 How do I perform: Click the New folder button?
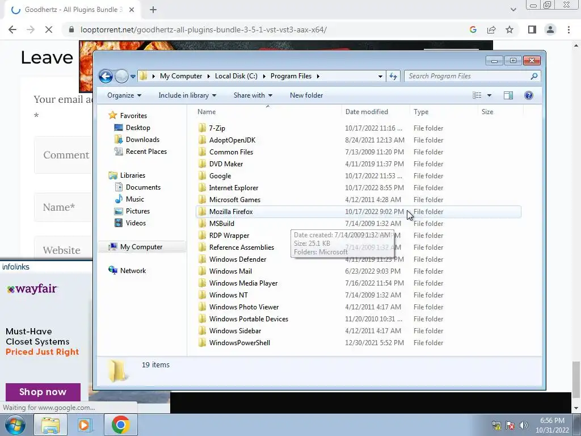pyautogui.click(x=306, y=95)
